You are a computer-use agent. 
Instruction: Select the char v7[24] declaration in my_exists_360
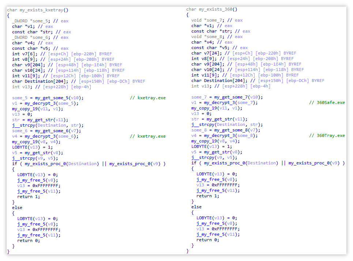[202, 53]
